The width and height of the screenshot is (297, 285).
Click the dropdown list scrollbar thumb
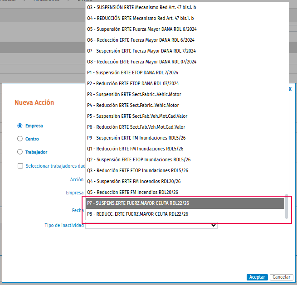coord(287,206)
